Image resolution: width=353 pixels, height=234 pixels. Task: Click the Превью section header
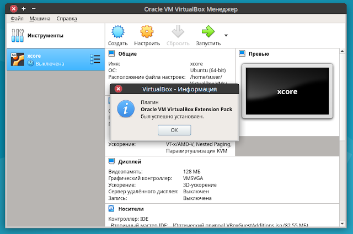259,54
